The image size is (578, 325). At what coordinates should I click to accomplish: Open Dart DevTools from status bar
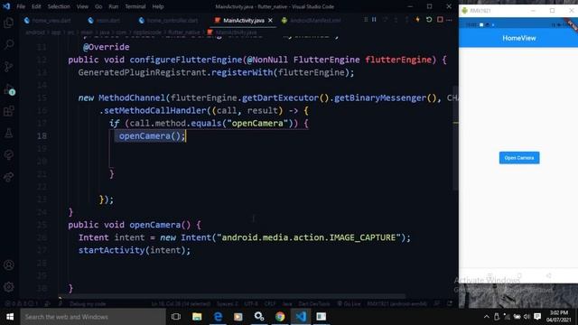point(314,304)
